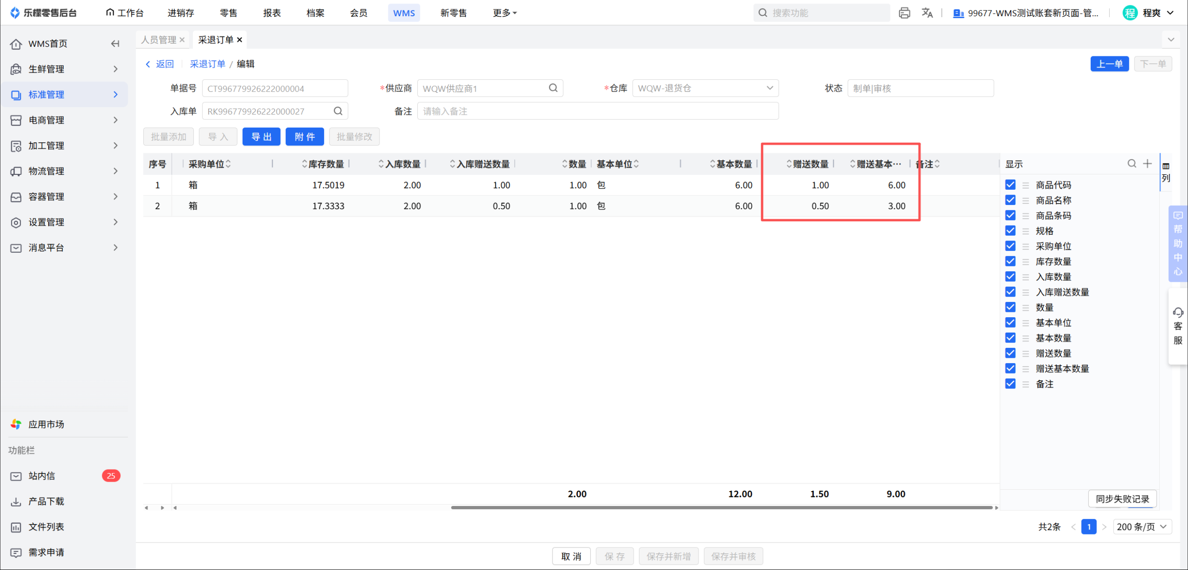Click the 应用市场 colorful icon
Viewport: 1188px width, 570px height.
click(x=16, y=424)
